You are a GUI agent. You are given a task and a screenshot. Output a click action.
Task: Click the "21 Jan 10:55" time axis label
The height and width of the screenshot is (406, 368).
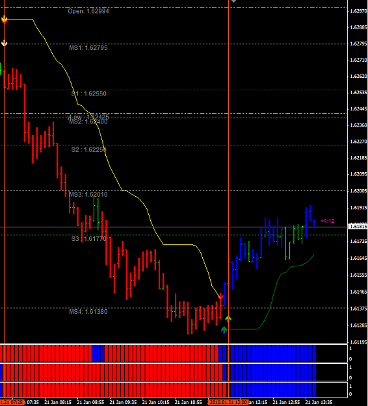pyautogui.click(x=189, y=402)
